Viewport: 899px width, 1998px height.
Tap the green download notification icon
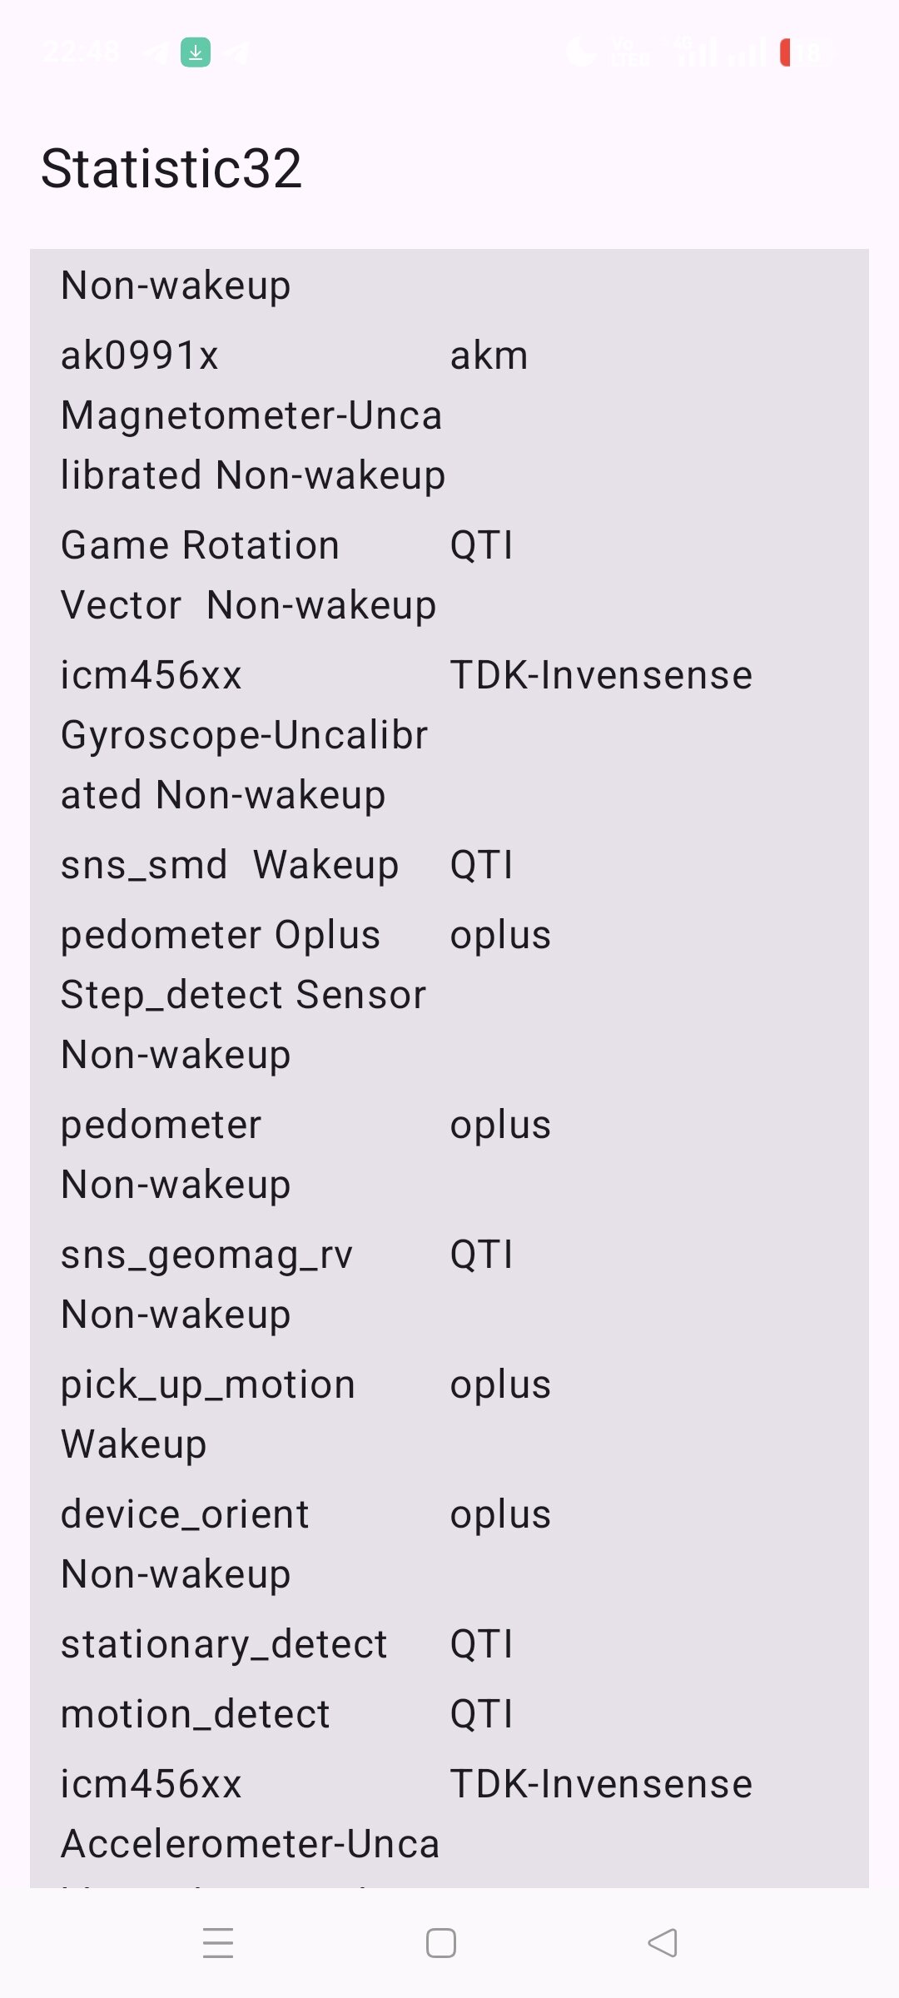(196, 52)
